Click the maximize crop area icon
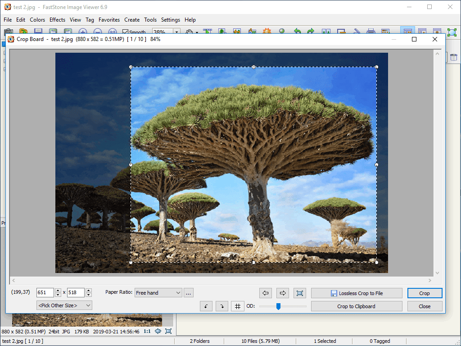The image size is (461, 346). coord(300,293)
